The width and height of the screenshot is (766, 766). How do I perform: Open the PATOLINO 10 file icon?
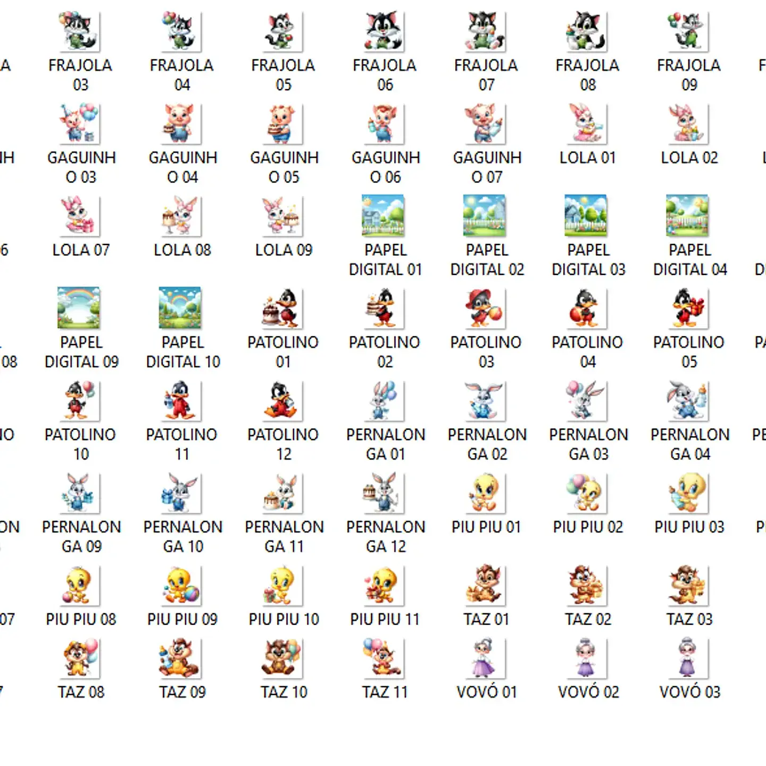pos(80,401)
